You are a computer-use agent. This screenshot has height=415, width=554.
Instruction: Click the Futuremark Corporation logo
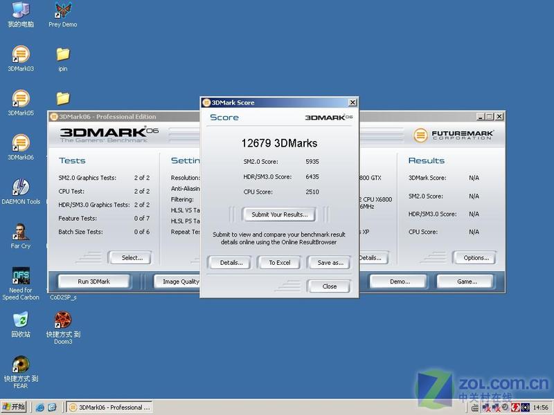454,135
